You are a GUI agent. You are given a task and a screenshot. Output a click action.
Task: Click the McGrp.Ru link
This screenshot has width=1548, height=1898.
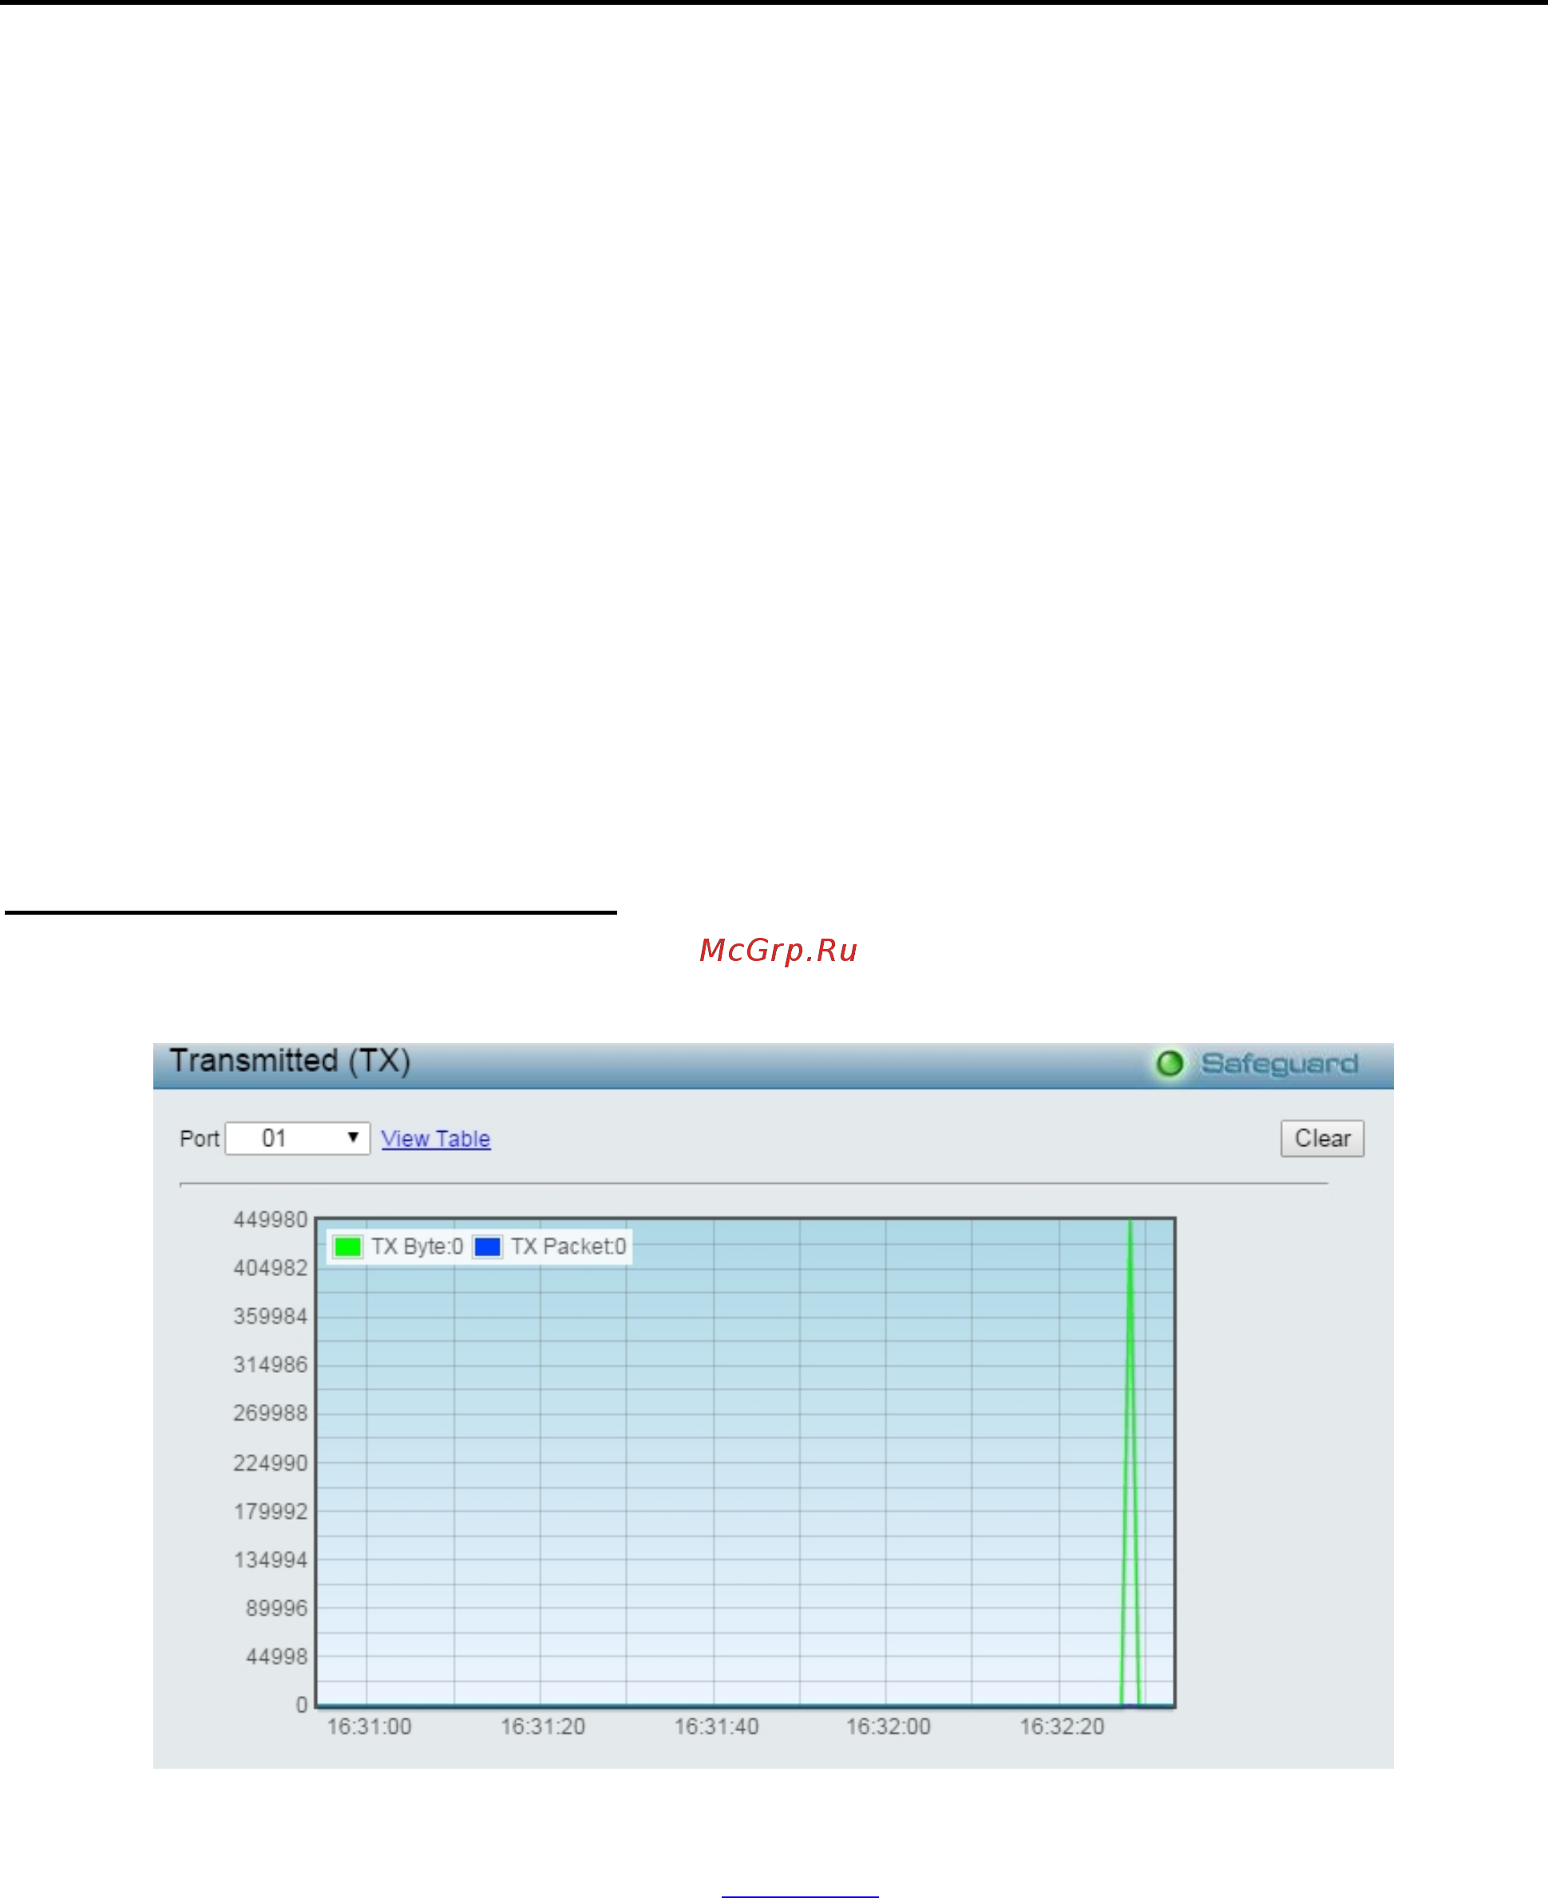coord(778,951)
